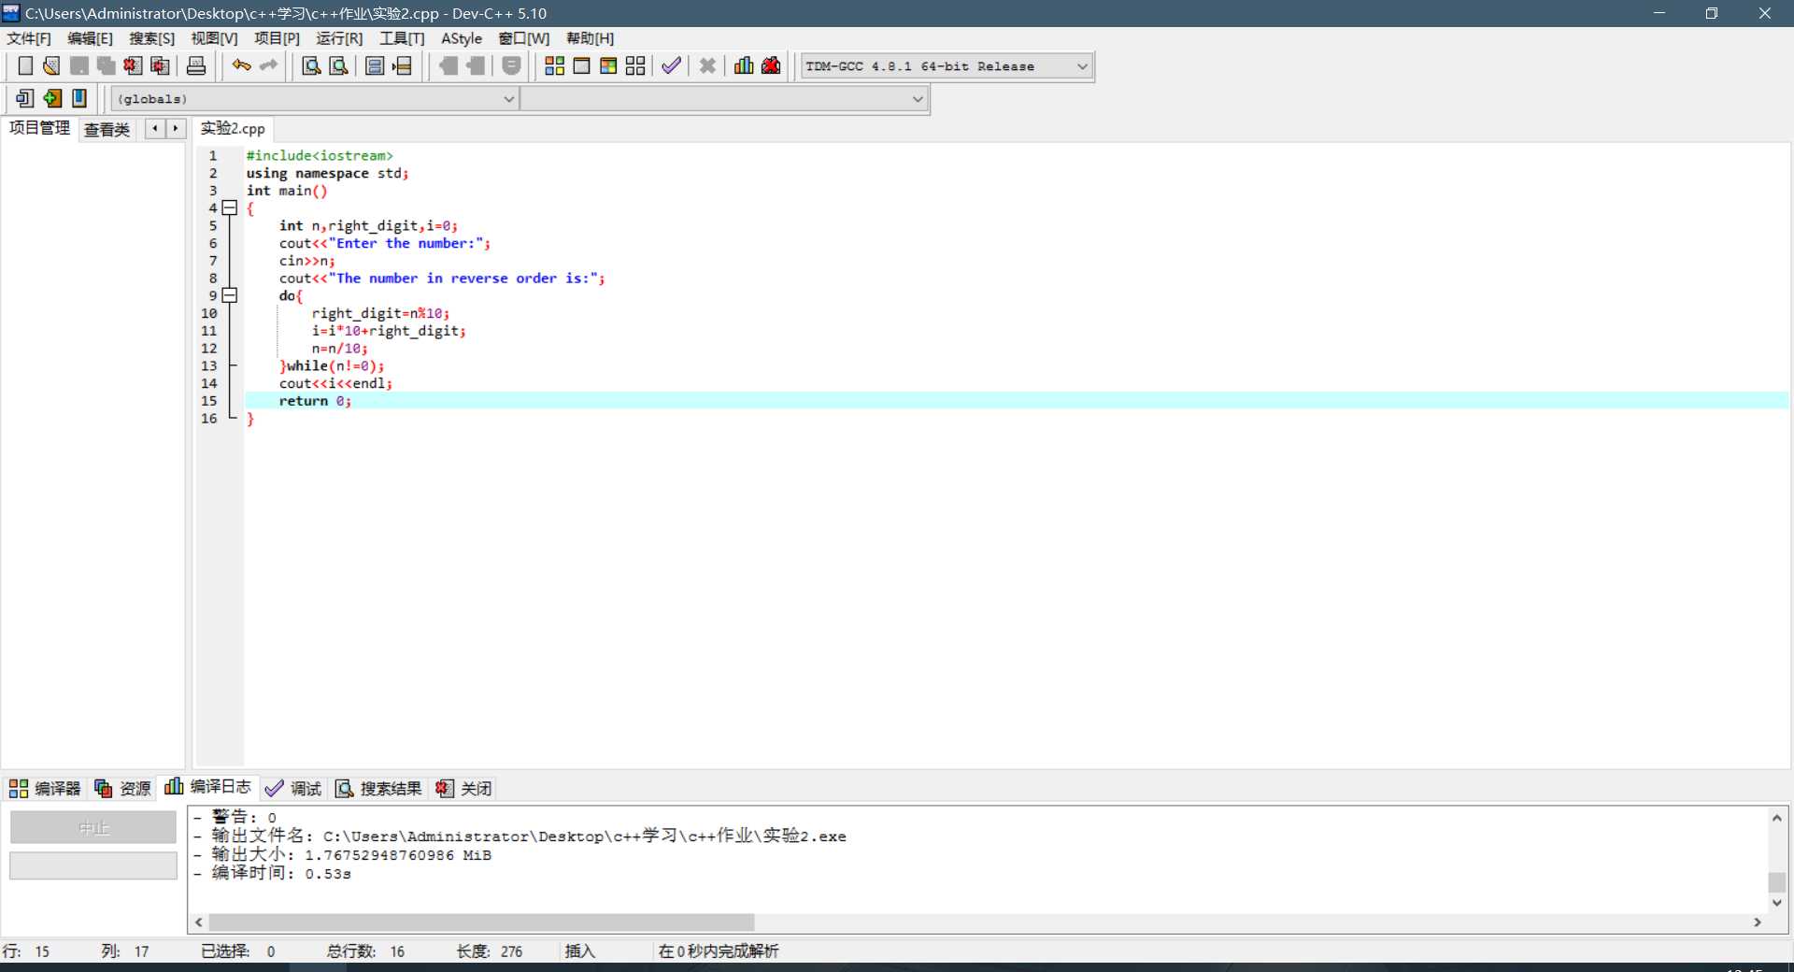Open a file via toolbar icon
This screenshot has width=1794, height=972.
point(52,65)
